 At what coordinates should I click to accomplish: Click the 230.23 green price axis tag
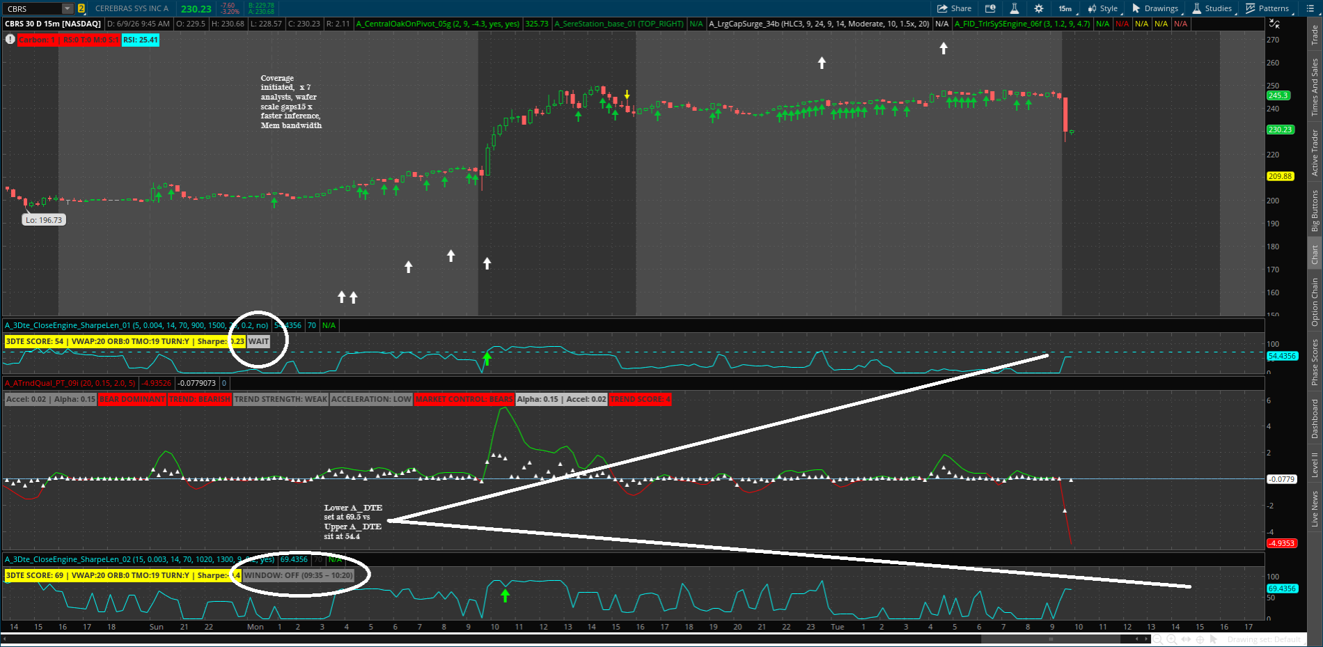pos(1280,130)
